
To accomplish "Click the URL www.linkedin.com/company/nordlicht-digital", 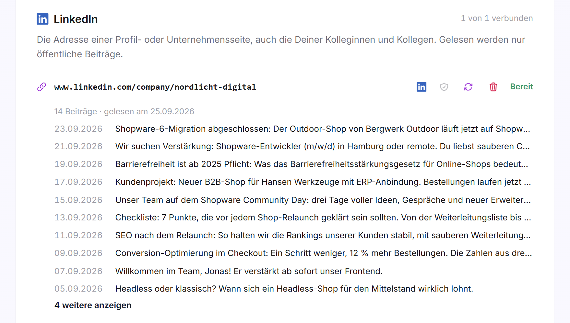I will (155, 87).
